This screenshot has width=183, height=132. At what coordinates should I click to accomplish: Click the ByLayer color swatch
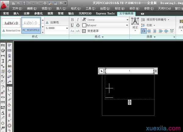pos(84,25)
